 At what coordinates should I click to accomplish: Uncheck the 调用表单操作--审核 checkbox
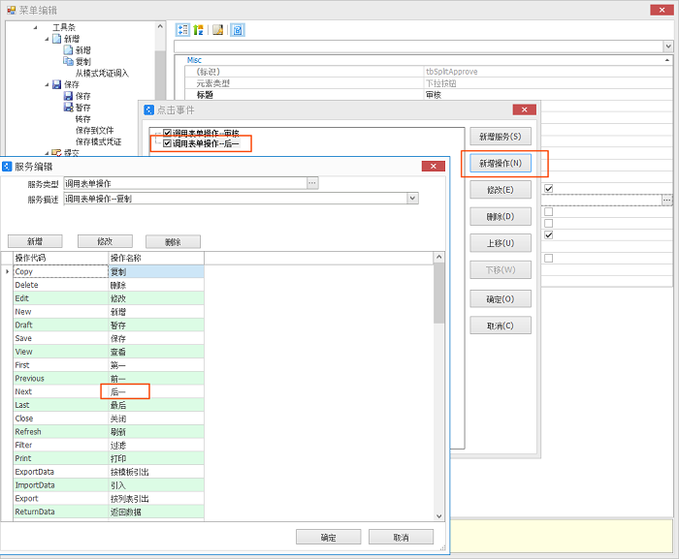(x=168, y=133)
